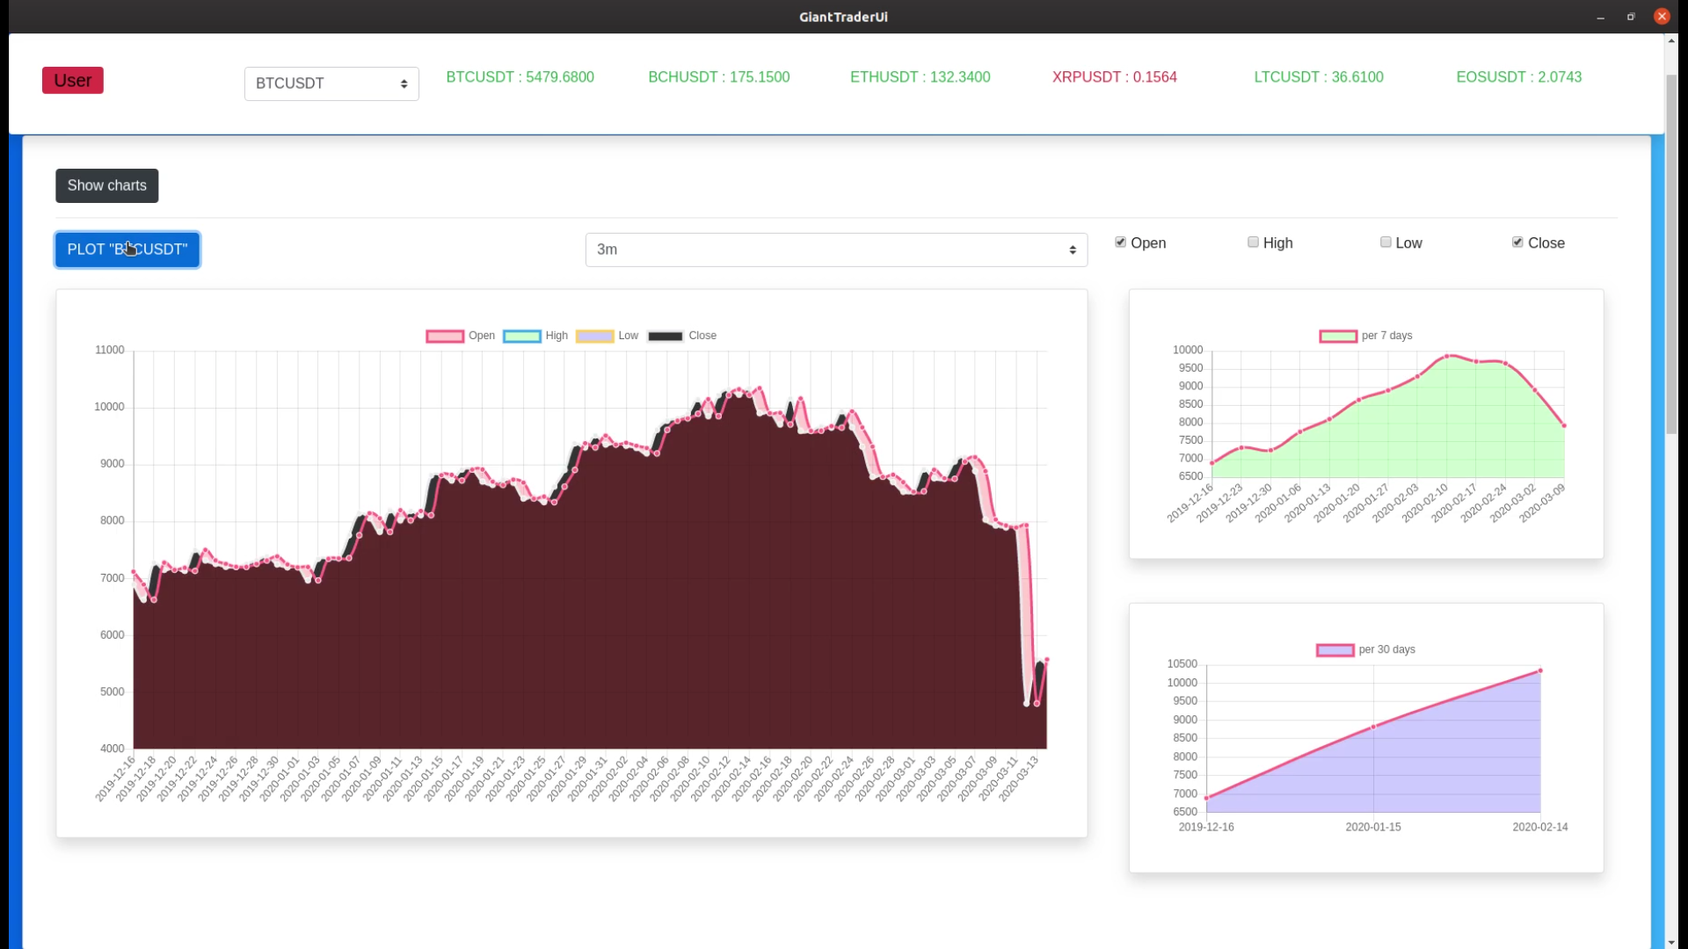
Task: Toggle the per 7 days legend swatch
Action: tap(1338, 337)
